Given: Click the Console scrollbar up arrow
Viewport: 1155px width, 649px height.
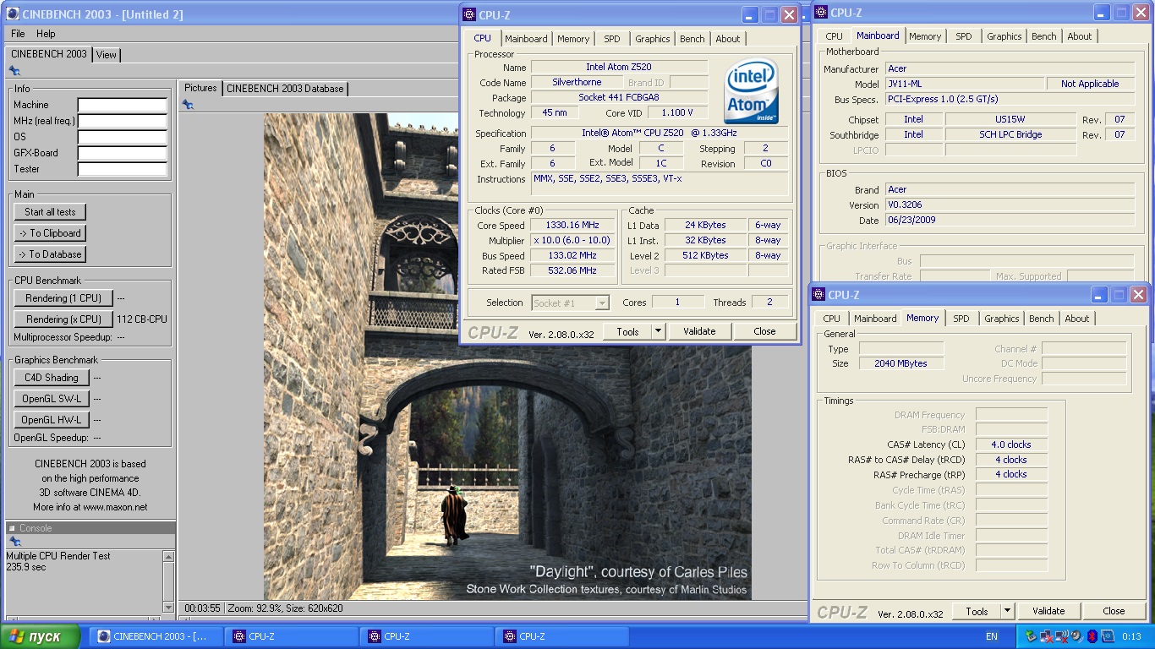Looking at the screenshot, I should pyautogui.click(x=169, y=557).
